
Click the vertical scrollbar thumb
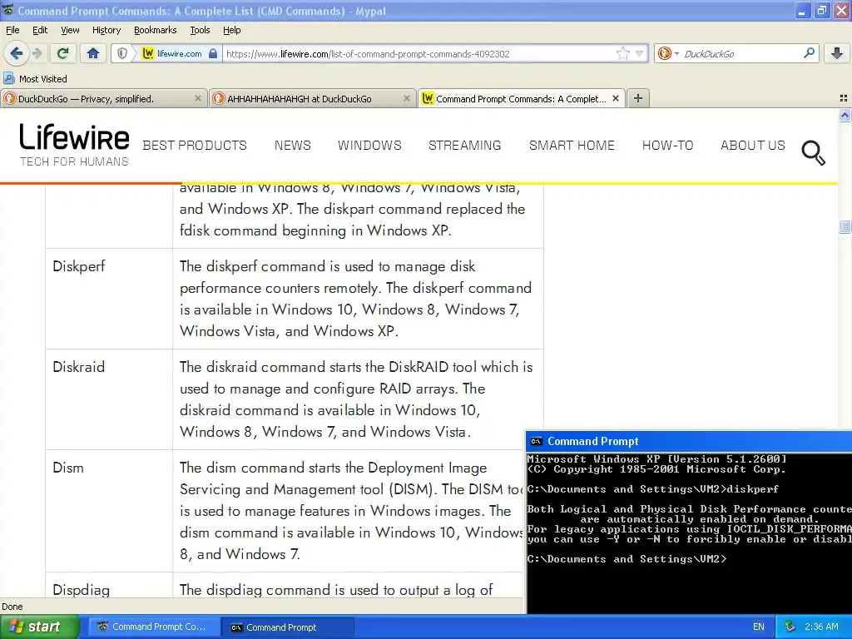pos(845,226)
